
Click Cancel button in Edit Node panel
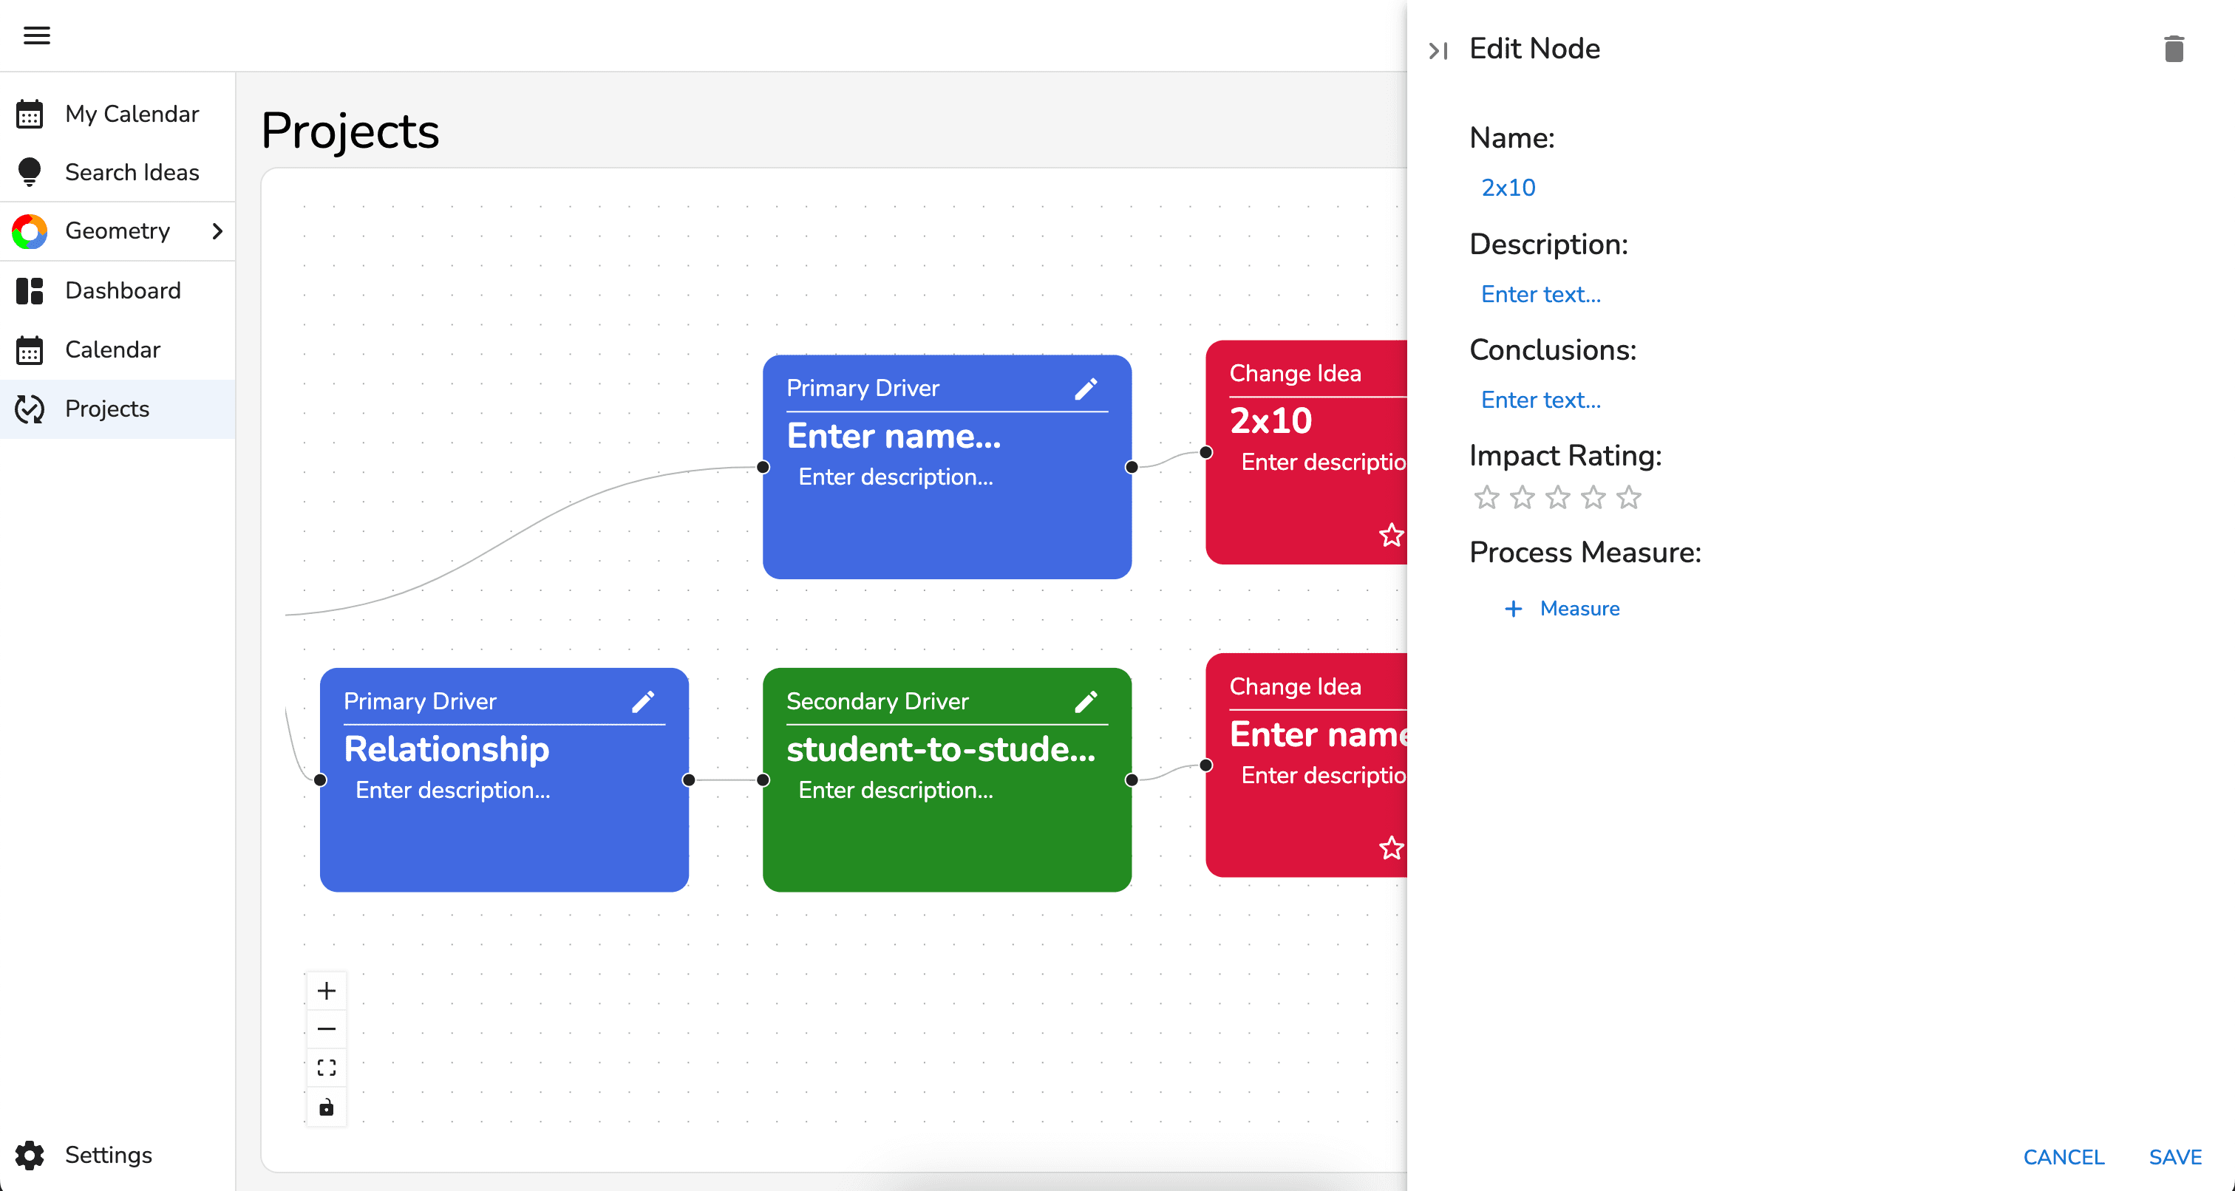(x=2065, y=1156)
